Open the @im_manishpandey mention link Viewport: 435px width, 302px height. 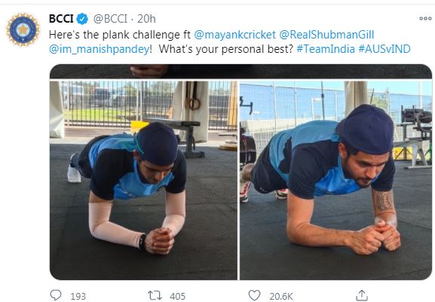click(x=100, y=49)
